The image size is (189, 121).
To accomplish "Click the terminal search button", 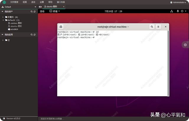I will 152,27.
